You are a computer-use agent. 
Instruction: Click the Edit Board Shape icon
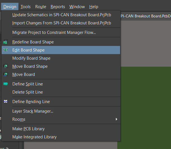5,50
